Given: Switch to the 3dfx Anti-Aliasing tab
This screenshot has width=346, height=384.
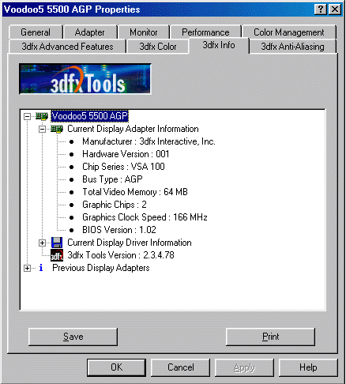Looking at the screenshot, I should (x=292, y=47).
